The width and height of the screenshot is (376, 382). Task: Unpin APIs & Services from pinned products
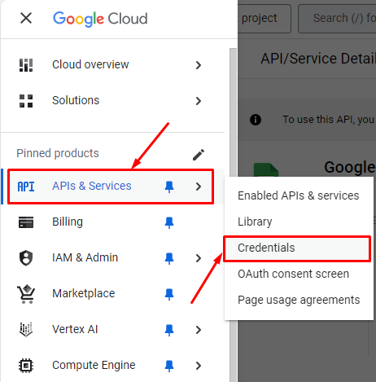169,187
